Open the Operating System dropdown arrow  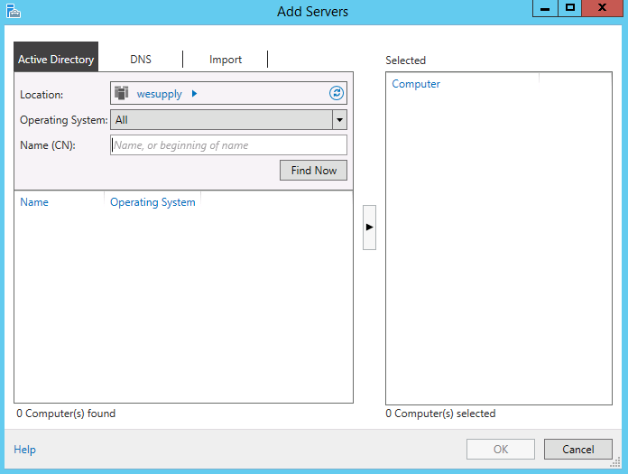[339, 120]
